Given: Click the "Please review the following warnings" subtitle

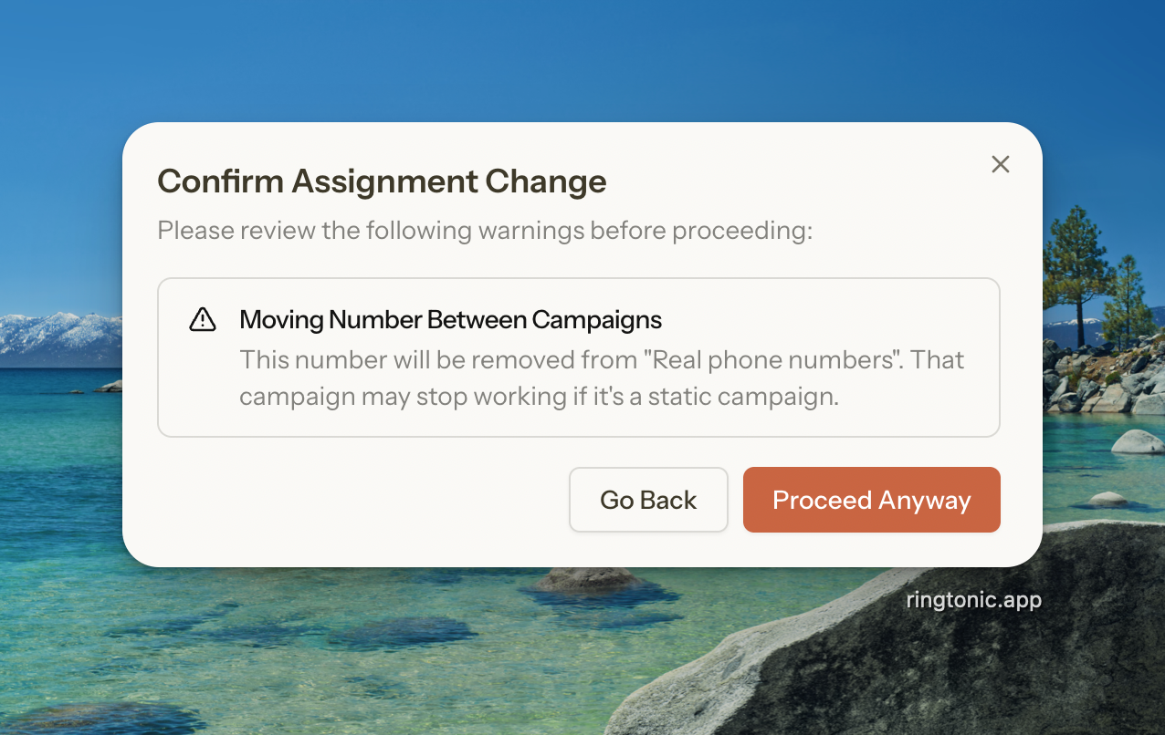Looking at the screenshot, I should coord(484,231).
